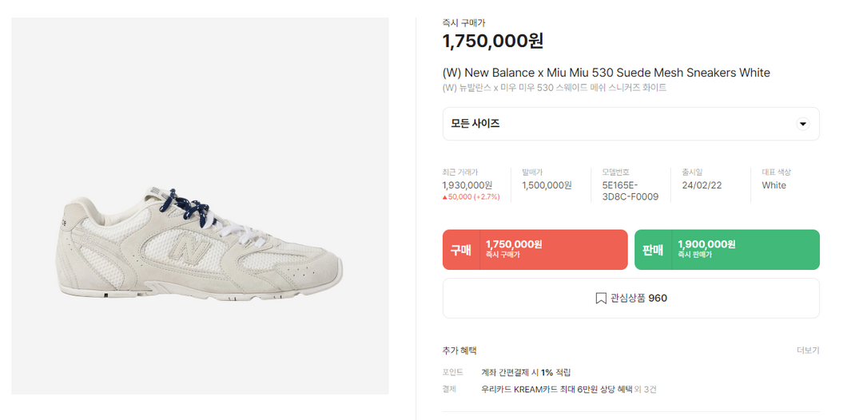Click the 우리카드 KREAM카드 benefit text
The height and width of the screenshot is (420, 863).
click(x=556, y=390)
